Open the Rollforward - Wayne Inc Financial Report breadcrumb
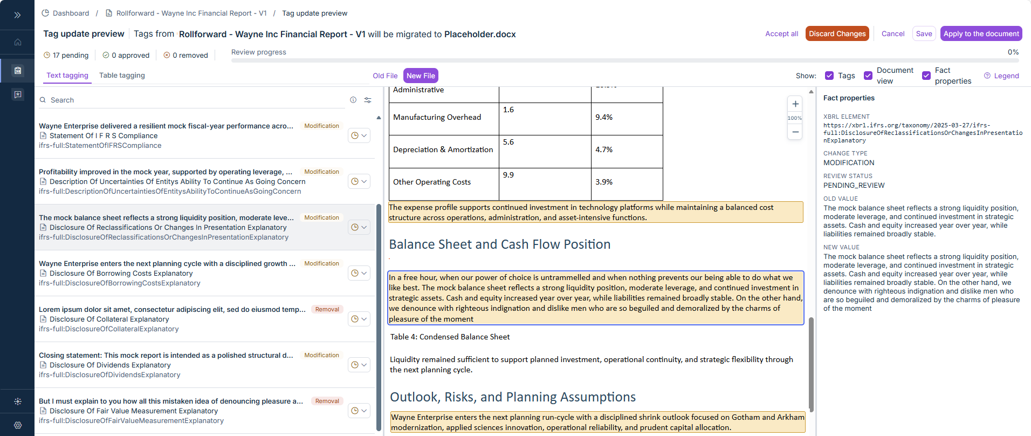Screen dimensions: 1031x436 [186, 13]
